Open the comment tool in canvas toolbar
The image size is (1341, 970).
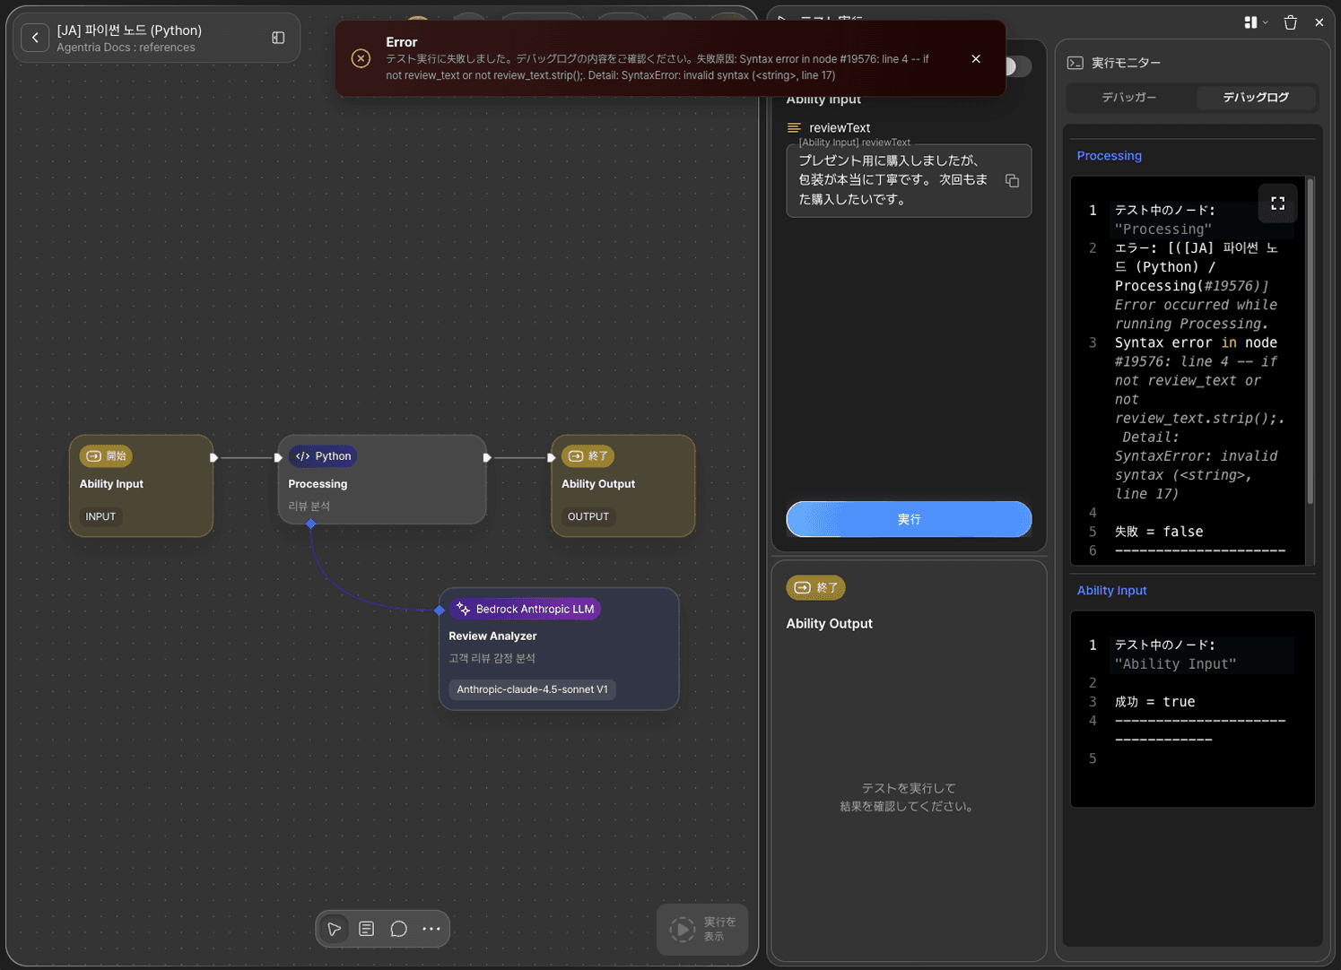399,929
